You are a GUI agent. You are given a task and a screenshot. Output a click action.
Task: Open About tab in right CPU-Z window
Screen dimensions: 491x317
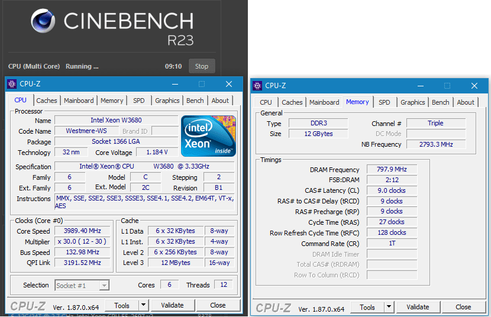466,102
